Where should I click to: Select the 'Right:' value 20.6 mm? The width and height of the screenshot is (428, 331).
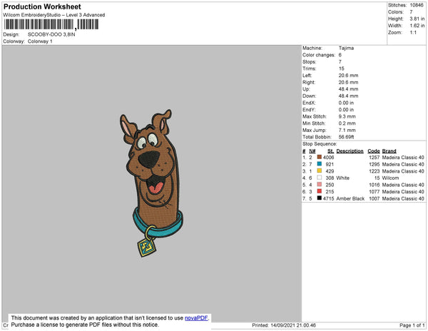(348, 82)
